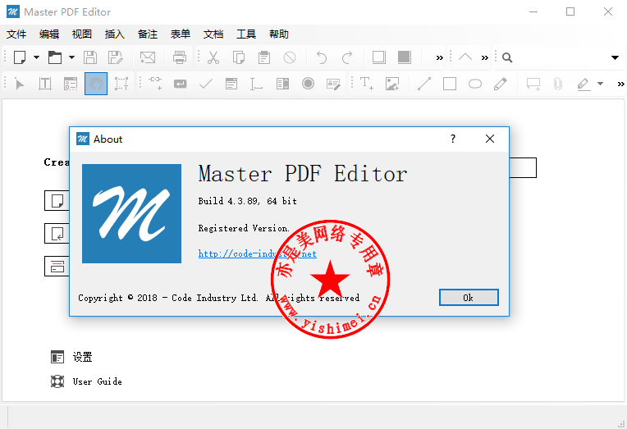
Task: Open the Highlight tool dropdown arrow
Action: [600, 84]
